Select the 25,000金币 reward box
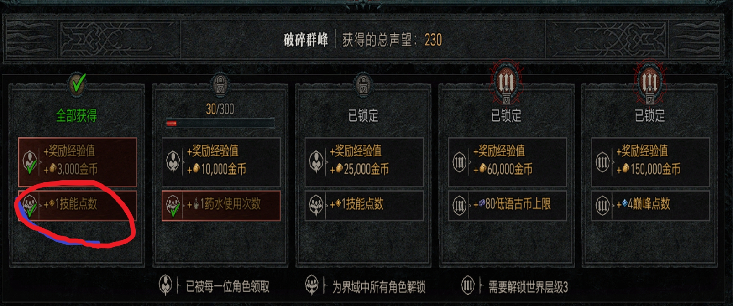 (364, 162)
